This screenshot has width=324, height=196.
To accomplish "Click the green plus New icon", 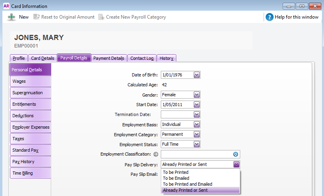I will pos(12,17).
